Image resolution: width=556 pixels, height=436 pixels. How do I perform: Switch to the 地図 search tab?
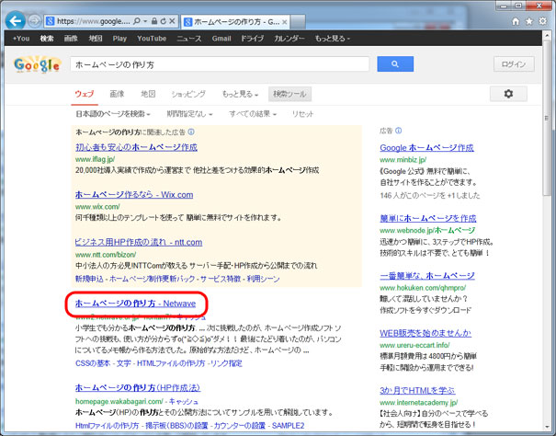tap(148, 94)
